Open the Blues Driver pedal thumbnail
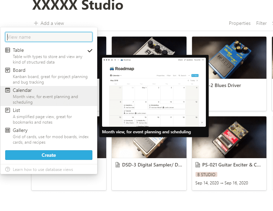Image resolution: width=273 pixels, height=211 pixels. 229,58
